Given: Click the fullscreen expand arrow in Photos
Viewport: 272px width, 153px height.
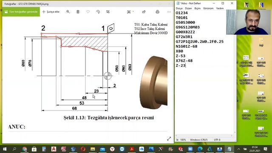Looking at the screenshot, I should [169, 139].
